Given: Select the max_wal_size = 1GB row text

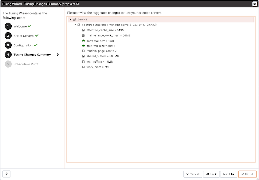Looking at the screenshot, I should pyautogui.click(x=100, y=41).
